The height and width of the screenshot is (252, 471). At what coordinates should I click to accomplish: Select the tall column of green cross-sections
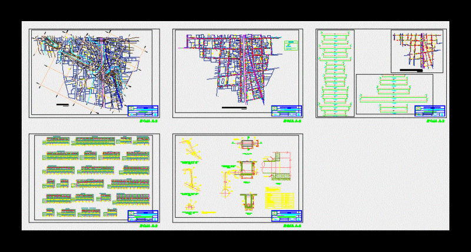click(335, 73)
